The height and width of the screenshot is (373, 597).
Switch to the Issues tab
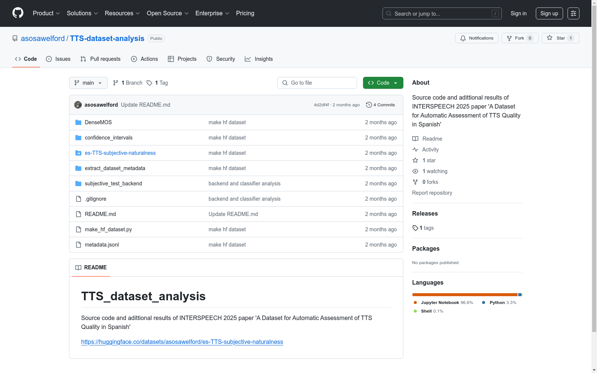click(x=58, y=59)
